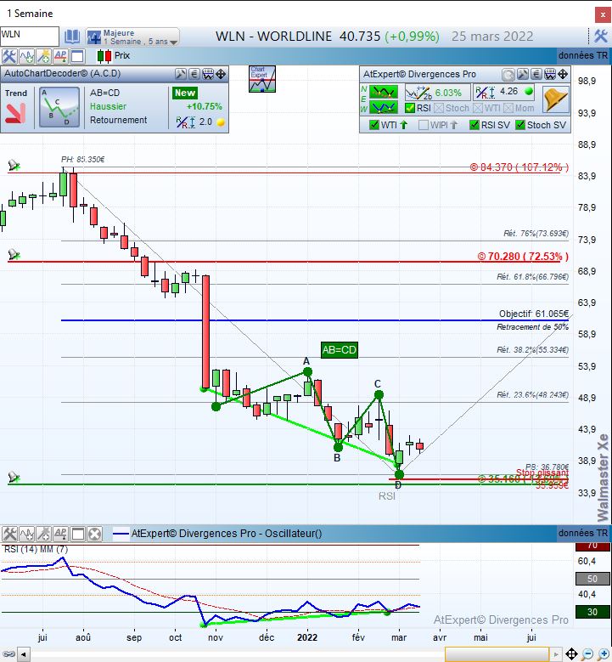612x662 pixels.
Task: Zoom in with the plus magnifier
Action: (x=604, y=654)
